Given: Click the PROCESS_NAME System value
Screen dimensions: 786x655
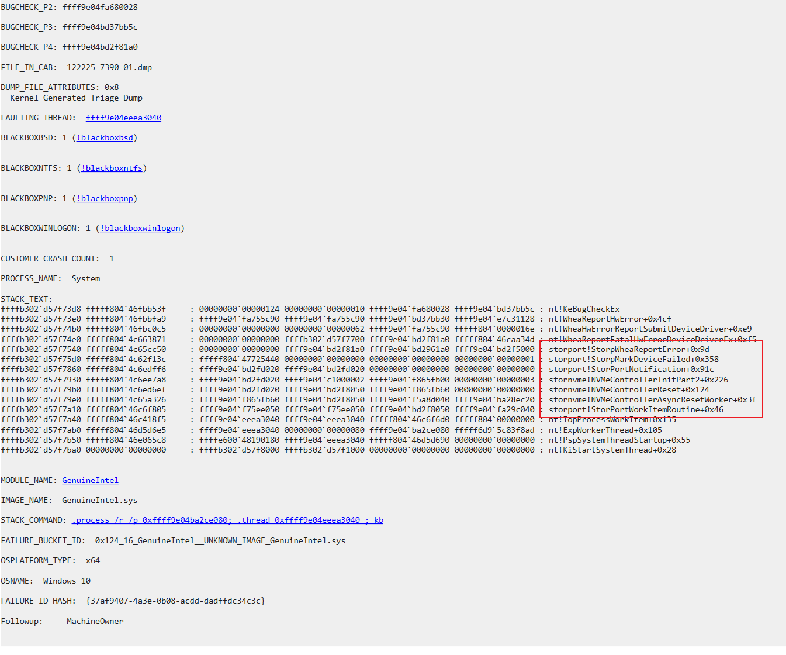Looking at the screenshot, I should click(86, 278).
